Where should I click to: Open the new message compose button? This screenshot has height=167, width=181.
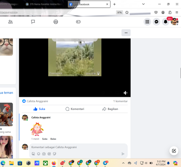point(174,151)
